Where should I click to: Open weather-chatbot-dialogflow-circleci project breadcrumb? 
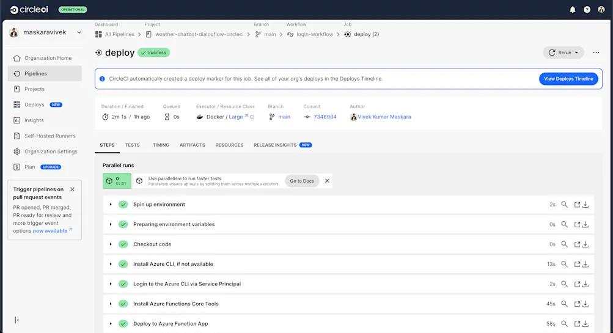(x=195, y=34)
